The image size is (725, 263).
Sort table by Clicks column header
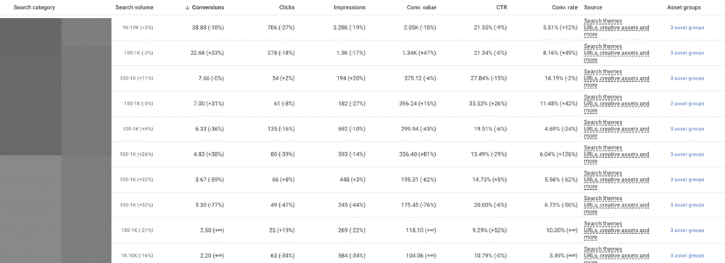point(287,8)
